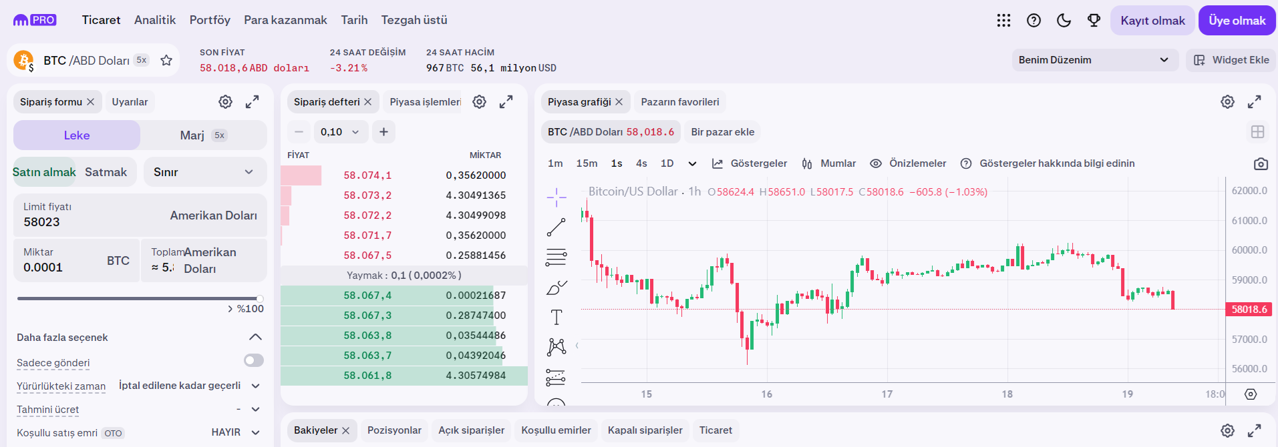Viewport: 1278px width, 447px height.
Task: Select the crosshair cursor tool
Action: pyautogui.click(x=556, y=197)
